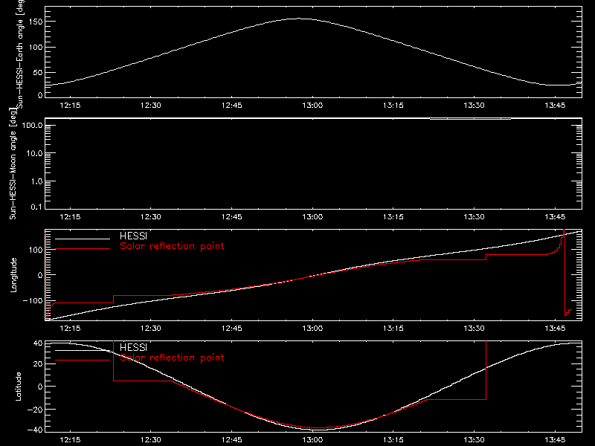This screenshot has width=595, height=446.
Task: Click 13:45 time label under Earth angle plot
Action: pos(555,105)
